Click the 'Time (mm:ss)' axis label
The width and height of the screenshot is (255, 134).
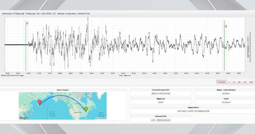pos(125,75)
